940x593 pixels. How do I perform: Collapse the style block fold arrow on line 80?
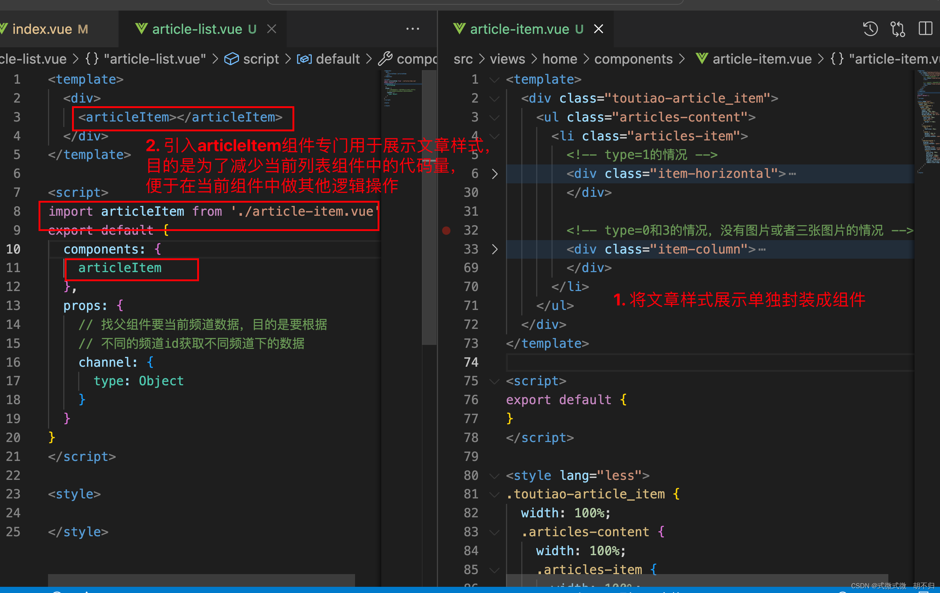coord(495,475)
